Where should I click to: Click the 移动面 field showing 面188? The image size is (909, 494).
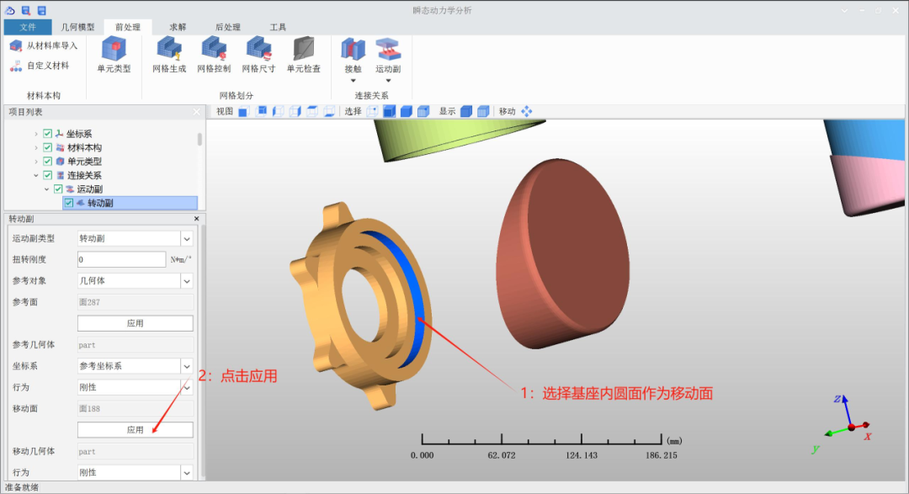(135, 409)
